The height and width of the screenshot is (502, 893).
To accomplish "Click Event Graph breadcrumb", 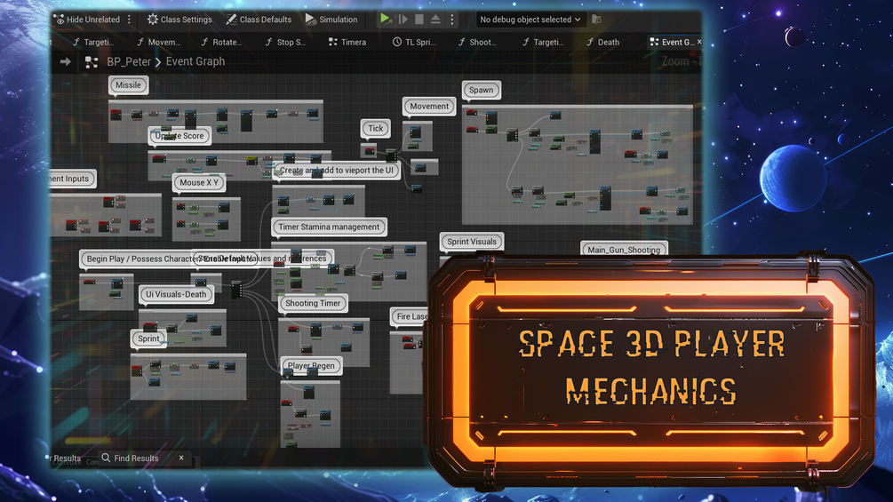I will click(195, 61).
